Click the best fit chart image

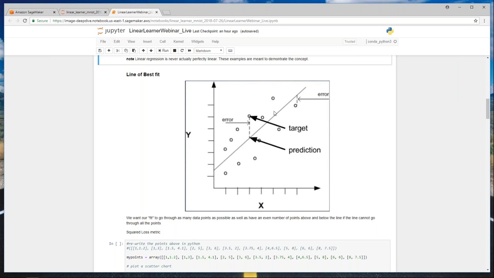257,146
